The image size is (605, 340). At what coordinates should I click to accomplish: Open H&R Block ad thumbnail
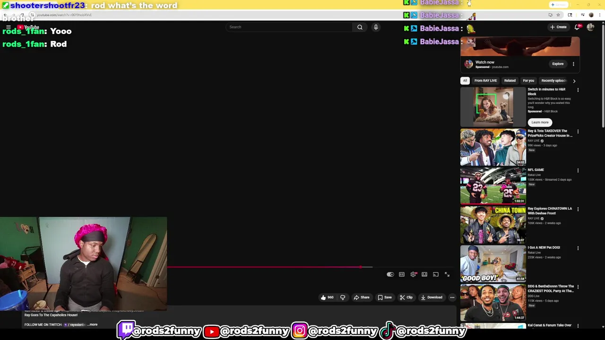[493, 107]
